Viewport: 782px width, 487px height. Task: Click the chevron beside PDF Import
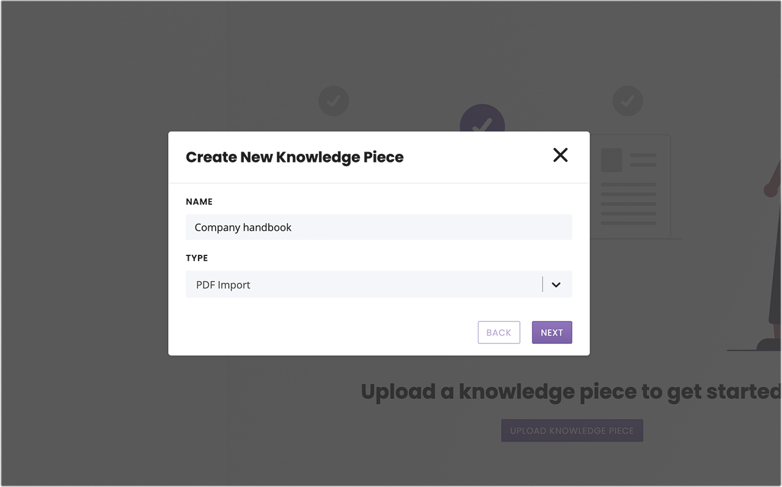[555, 284]
